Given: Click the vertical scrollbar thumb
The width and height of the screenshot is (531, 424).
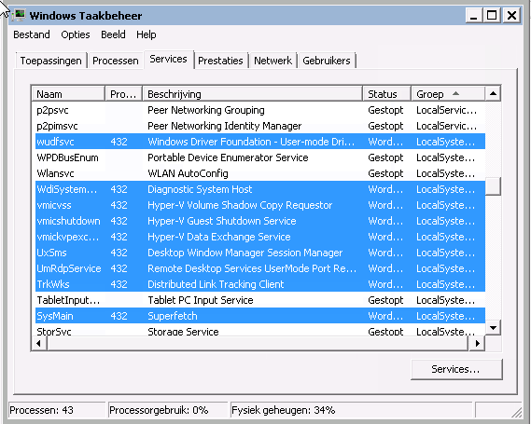Looking at the screenshot, I should (x=493, y=186).
